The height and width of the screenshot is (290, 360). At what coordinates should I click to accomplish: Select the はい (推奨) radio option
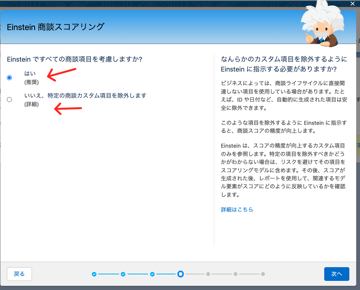click(10, 78)
